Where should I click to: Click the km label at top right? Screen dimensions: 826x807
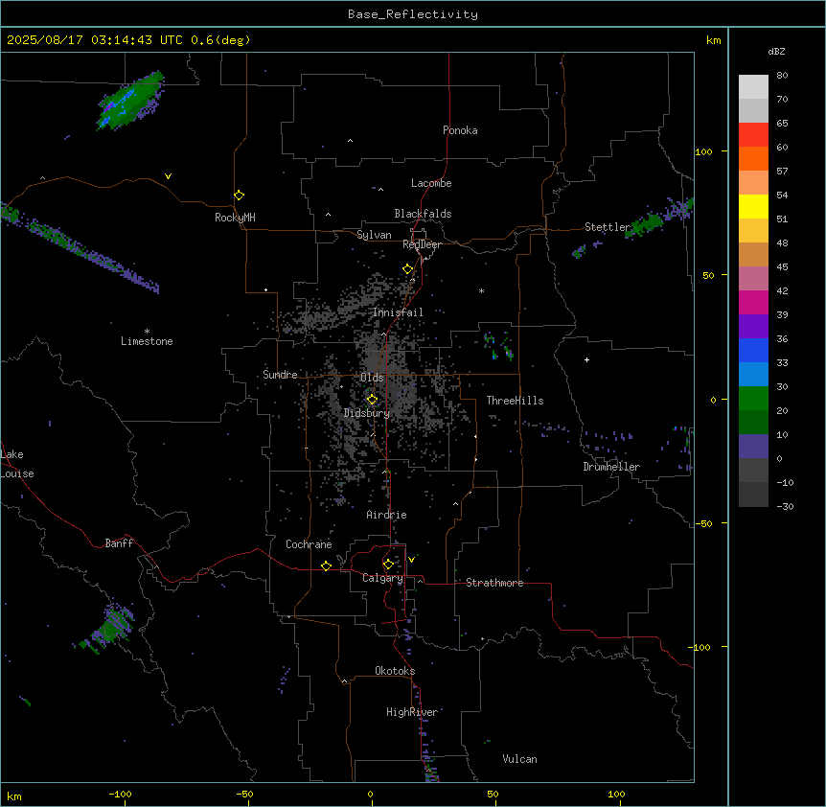pyautogui.click(x=713, y=40)
